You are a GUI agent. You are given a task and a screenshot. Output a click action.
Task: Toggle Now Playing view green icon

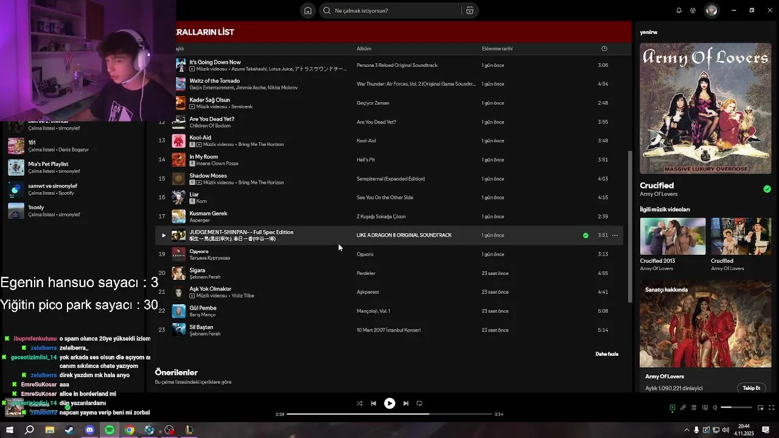(x=672, y=408)
